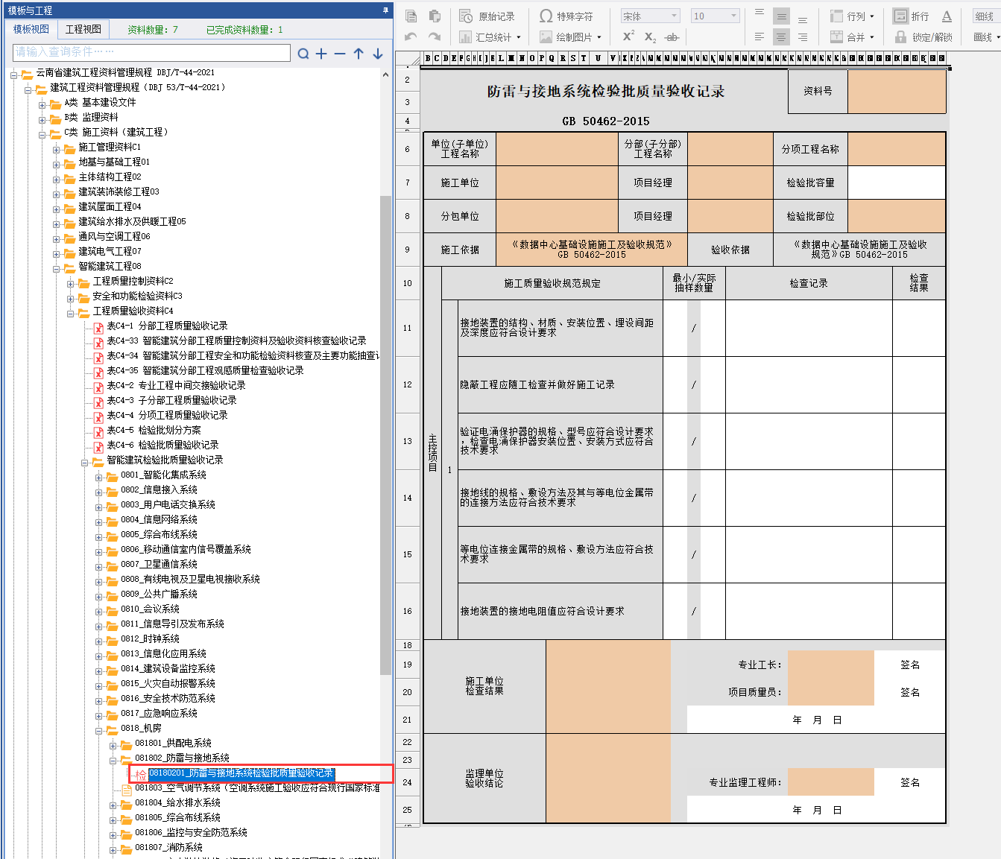Image resolution: width=1001 pixels, height=859 pixels.
Task: Click the 施工单位检查结果 orange area
Action: pyautogui.click(x=608, y=686)
